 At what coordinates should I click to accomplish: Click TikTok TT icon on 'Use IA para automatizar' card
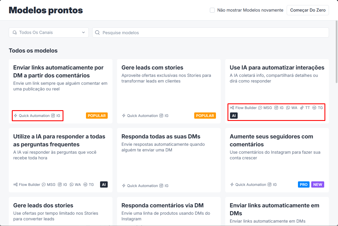(302, 108)
